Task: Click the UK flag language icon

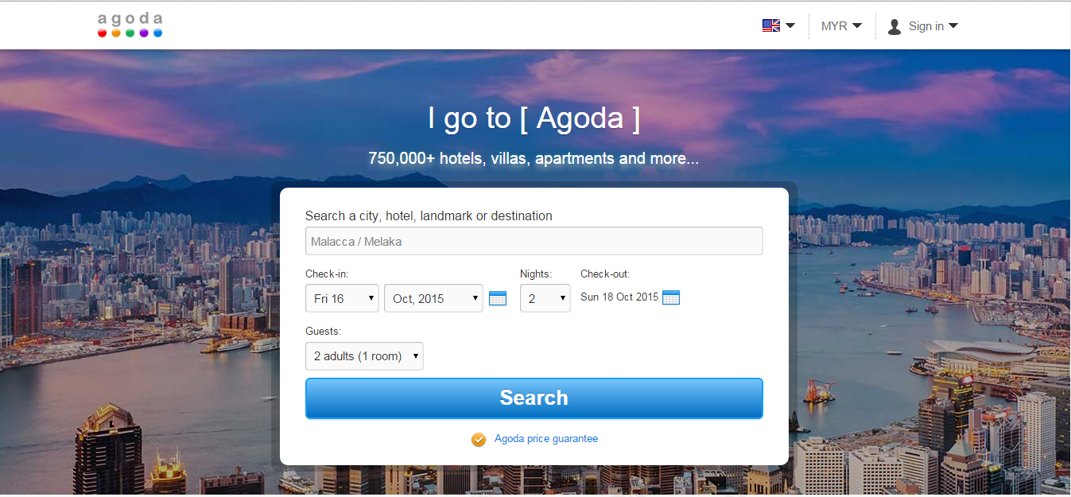Action: coord(770,25)
